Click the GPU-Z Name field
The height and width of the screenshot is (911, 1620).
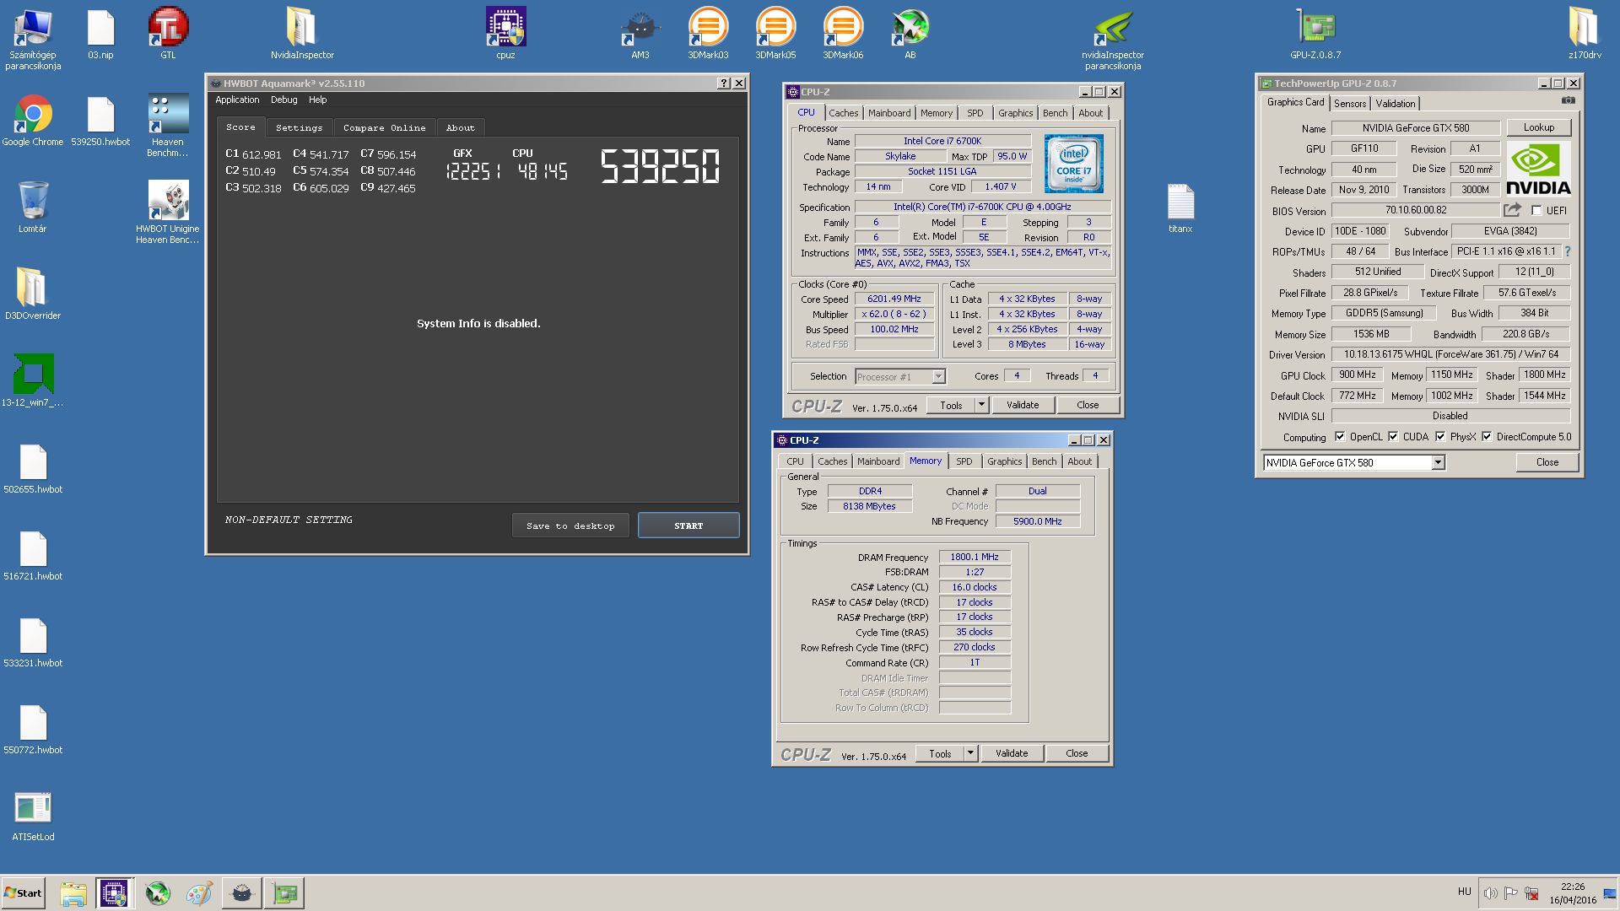[x=1415, y=128]
